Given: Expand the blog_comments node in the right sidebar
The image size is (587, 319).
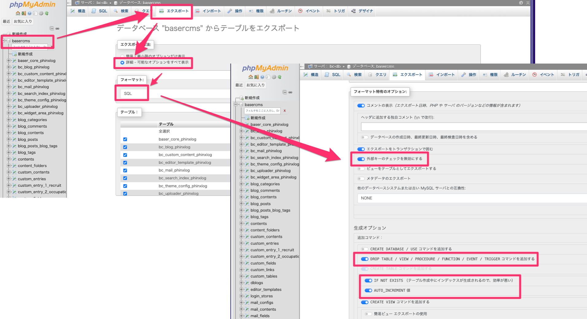Looking at the screenshot, I should tap(241, 190).
